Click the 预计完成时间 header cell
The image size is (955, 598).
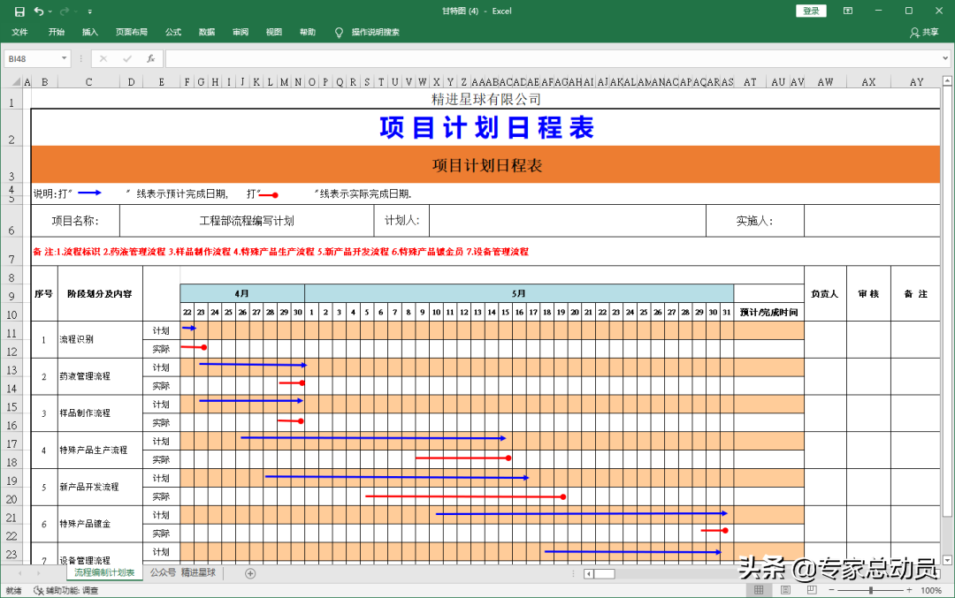(768, 312)
